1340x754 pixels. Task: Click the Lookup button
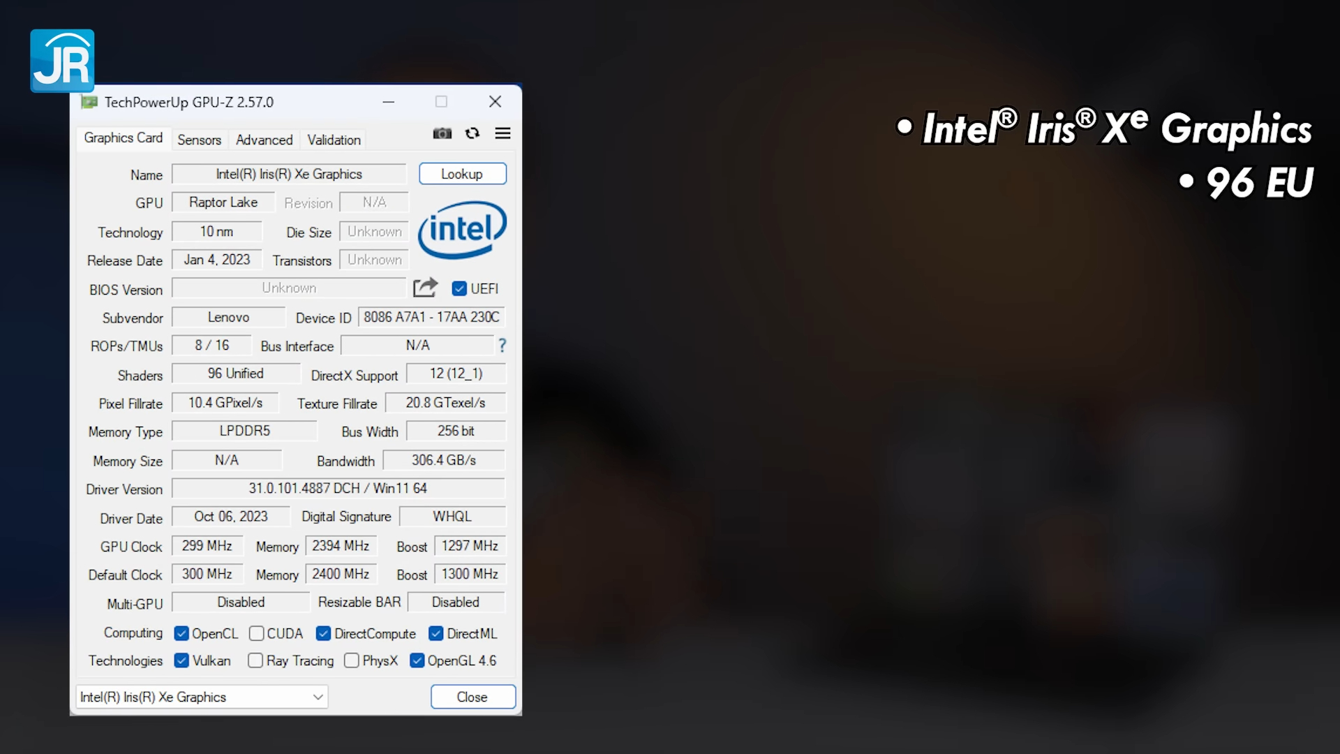462,174
